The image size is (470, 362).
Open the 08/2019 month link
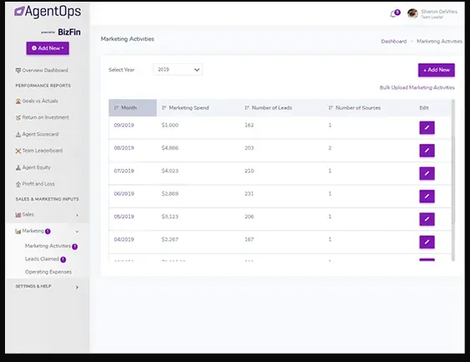point(124,148)
